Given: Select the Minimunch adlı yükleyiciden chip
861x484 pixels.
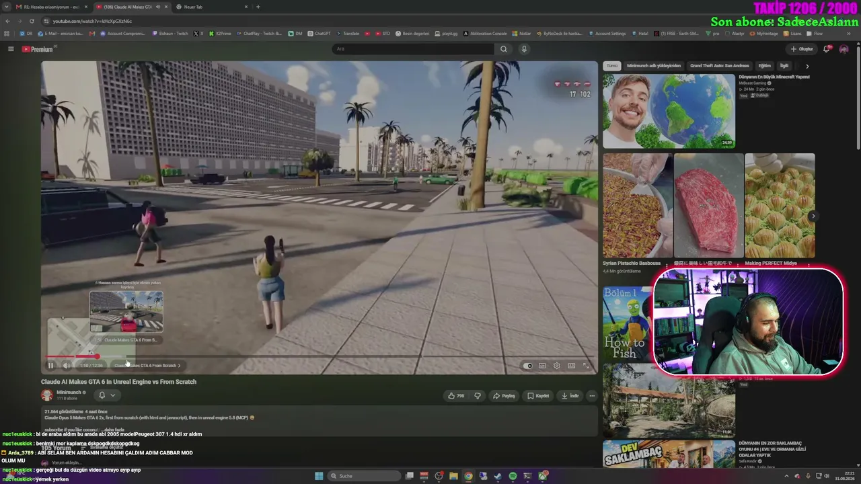Looking at the screenshot, I should pos(654,66).
